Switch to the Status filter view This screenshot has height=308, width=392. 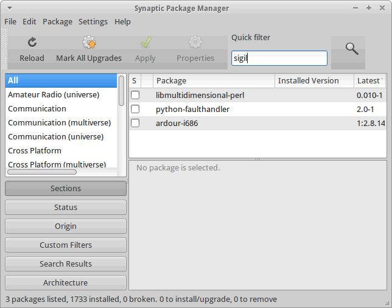point(66,208)
